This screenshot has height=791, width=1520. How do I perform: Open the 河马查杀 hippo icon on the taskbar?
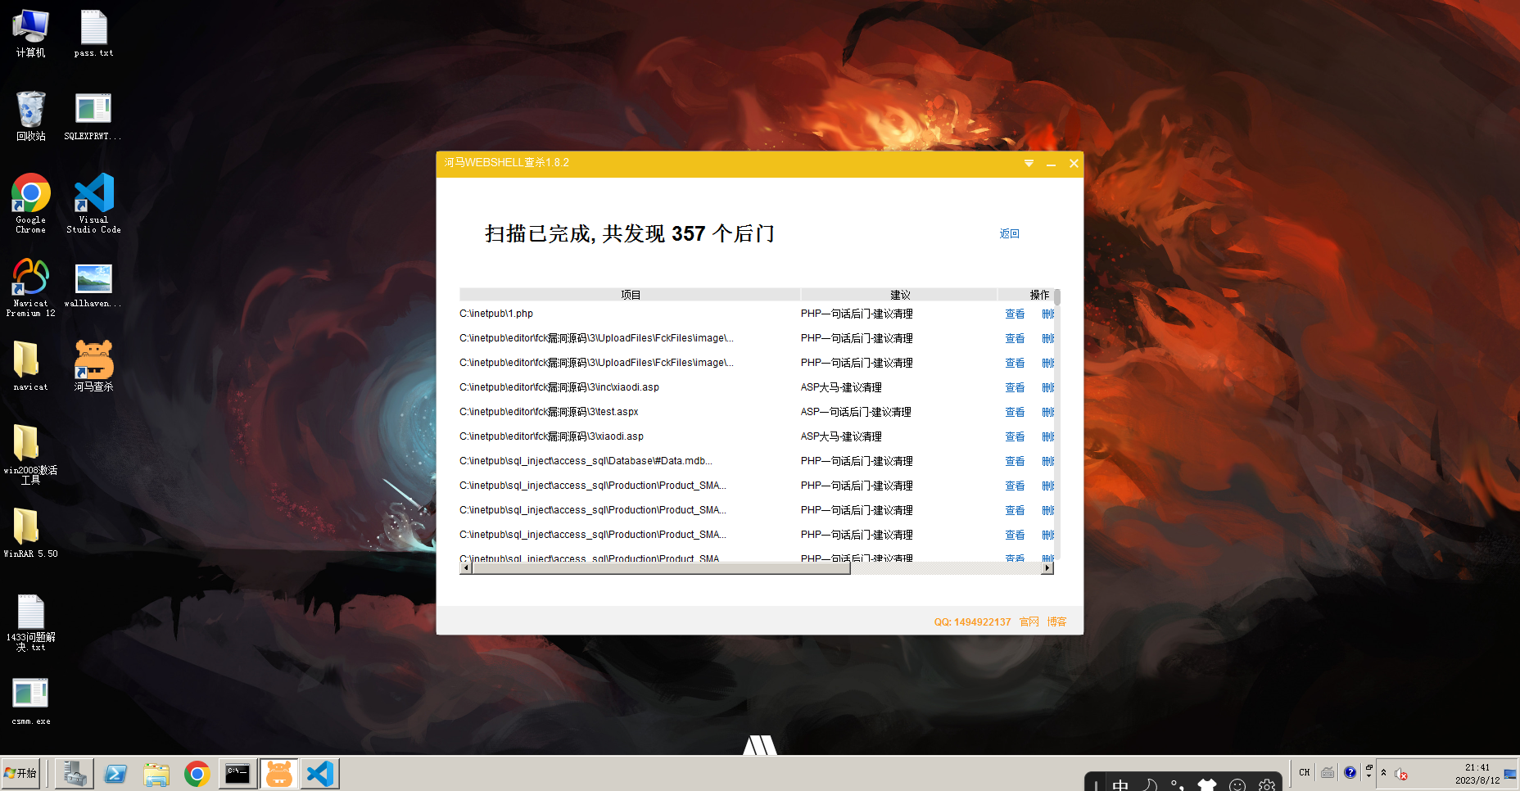[x=278, y=773]
